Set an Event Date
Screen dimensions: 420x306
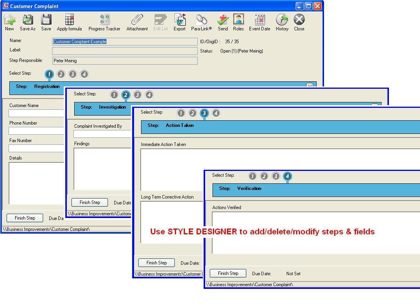pyautogui.click(x=259, y=19)
